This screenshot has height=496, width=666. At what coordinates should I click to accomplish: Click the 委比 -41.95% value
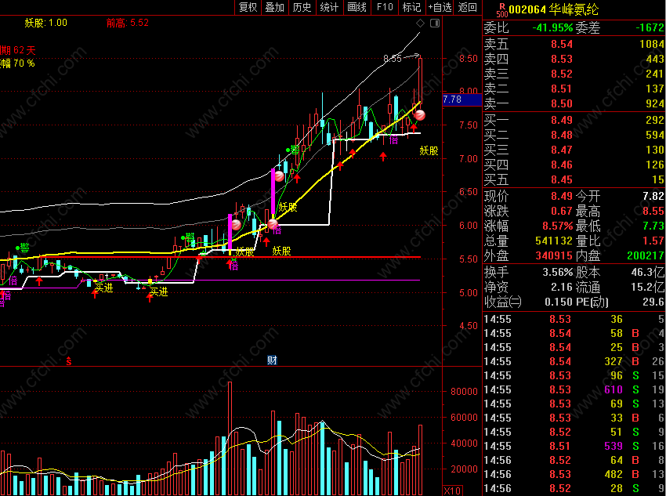tap(552, 28)
